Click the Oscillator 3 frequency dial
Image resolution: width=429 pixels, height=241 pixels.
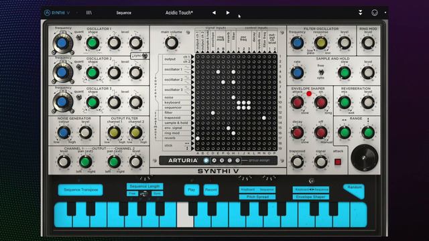pyautogui.click(x=62, y=102)
